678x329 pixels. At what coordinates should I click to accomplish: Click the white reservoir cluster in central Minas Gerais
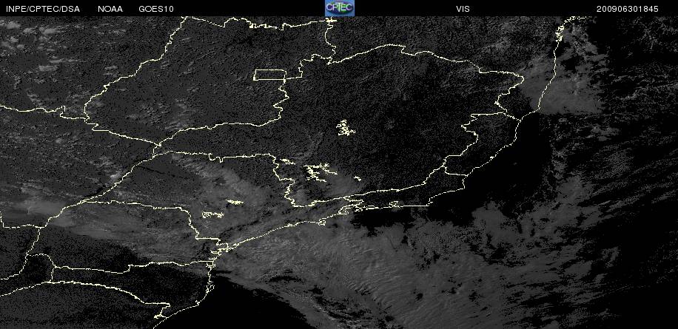point(346,128)
